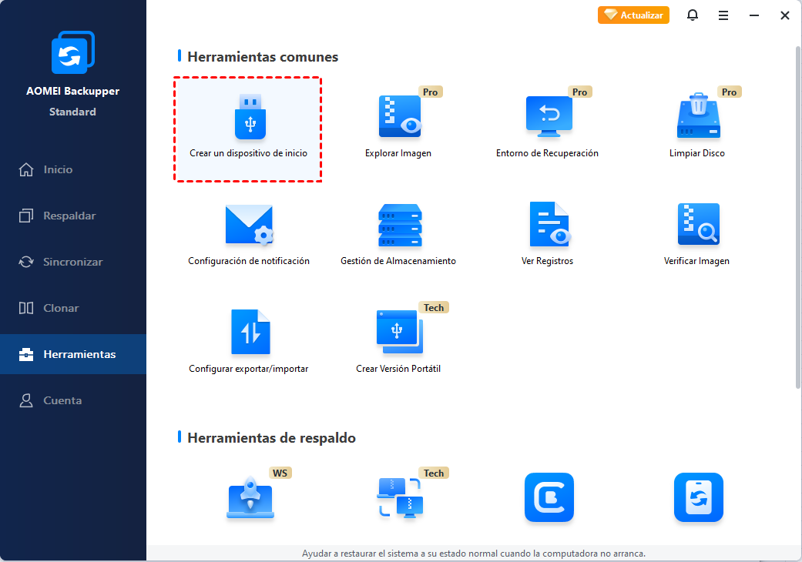Open the Explorar Imagen tool
Image resolution: width=802 pixels, height=562 pixels.
[x=398, y=124]
